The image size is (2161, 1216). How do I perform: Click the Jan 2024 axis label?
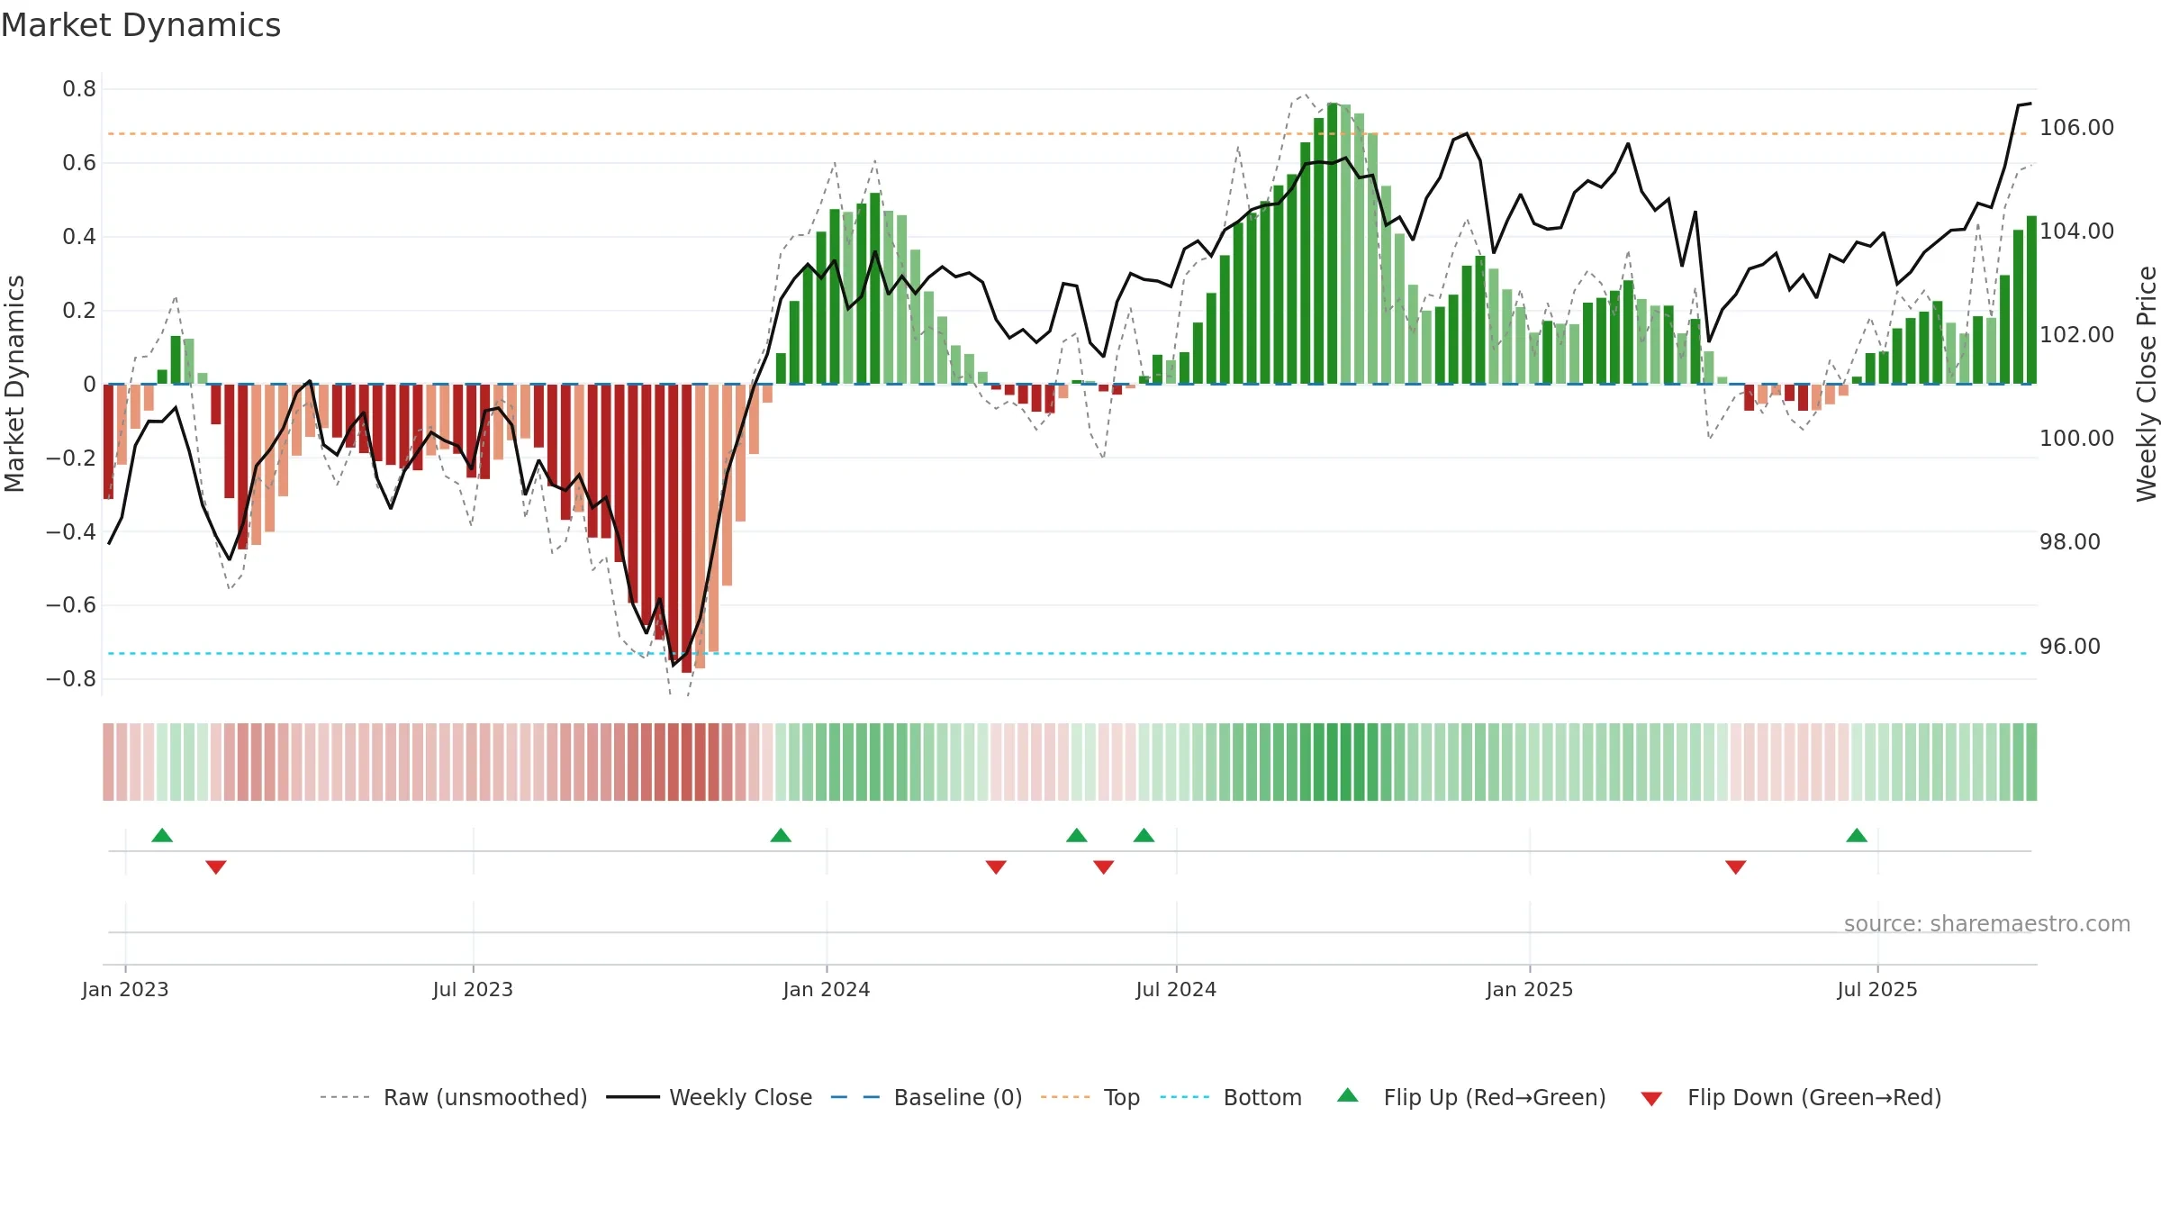(827, 989)
